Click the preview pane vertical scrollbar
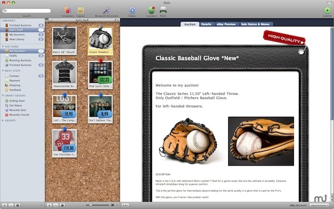The image size is (334, 209). pyautogui.click(x=332, y=74)
